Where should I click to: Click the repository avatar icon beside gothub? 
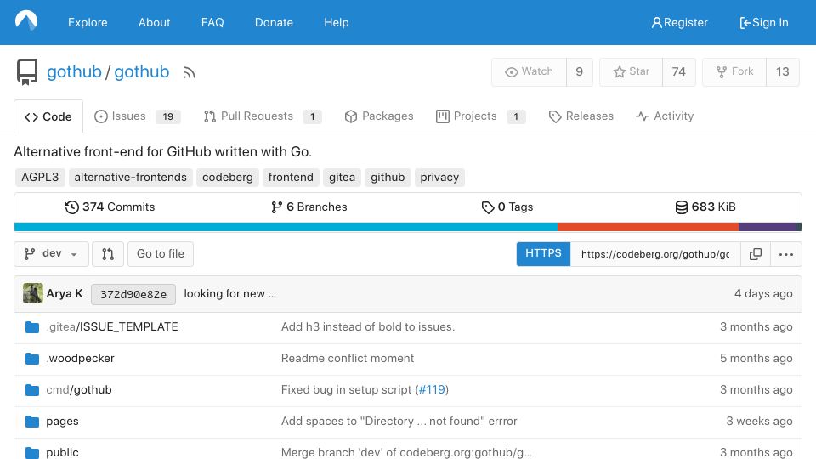tap(27, 71)
